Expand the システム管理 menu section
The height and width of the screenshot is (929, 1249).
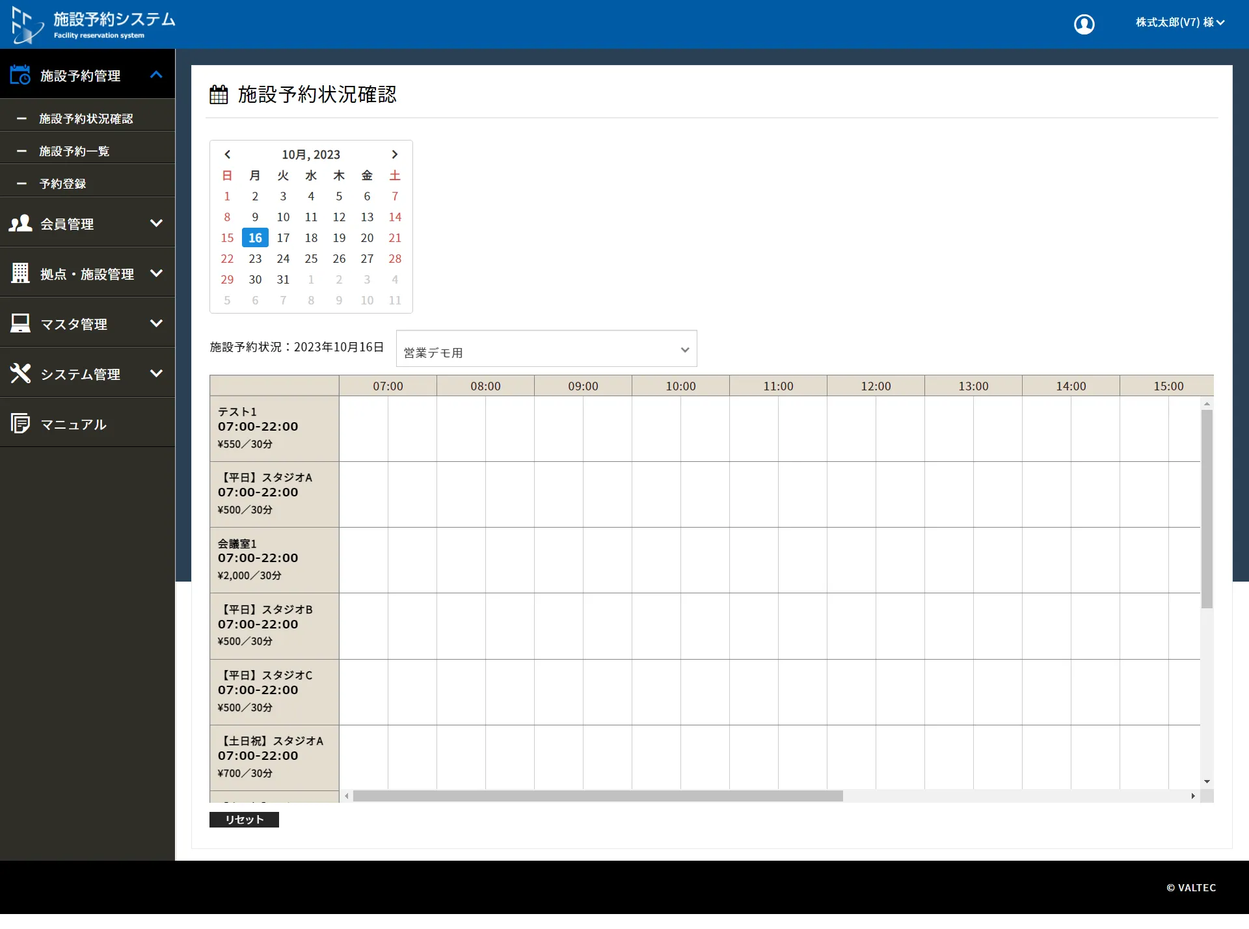pyautogui.click(x=156, y=373)
